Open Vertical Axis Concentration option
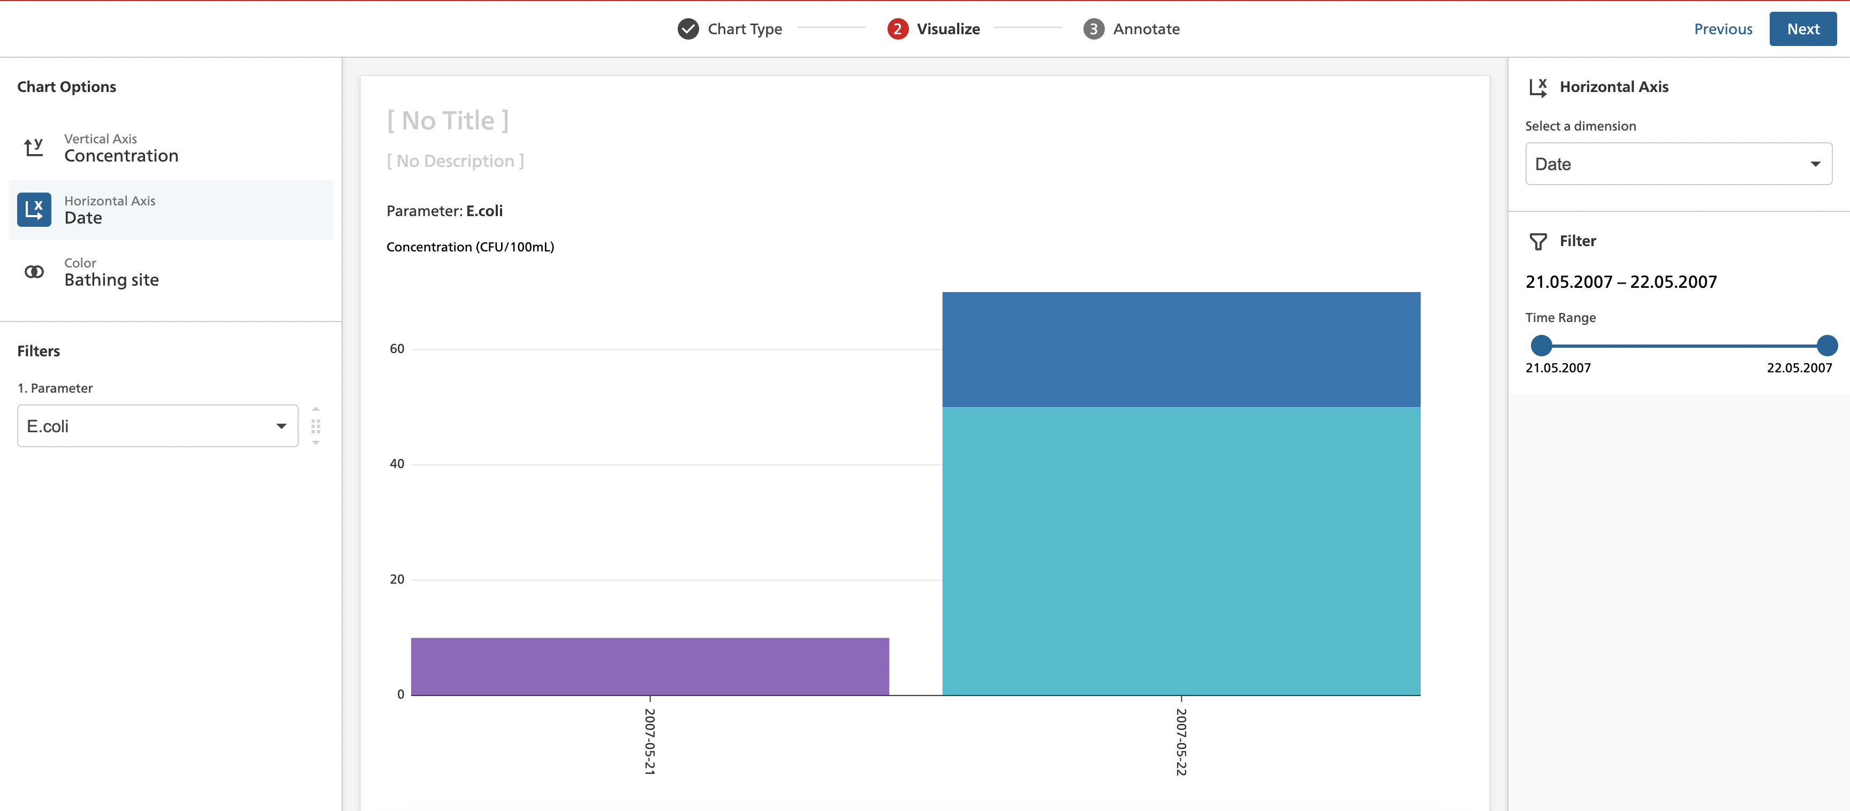 pos(170,148)
